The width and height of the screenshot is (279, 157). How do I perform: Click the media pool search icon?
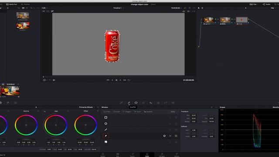click(x=31, y=8)
